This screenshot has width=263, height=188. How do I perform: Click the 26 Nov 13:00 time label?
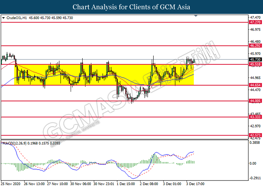(x=34, y=184)
